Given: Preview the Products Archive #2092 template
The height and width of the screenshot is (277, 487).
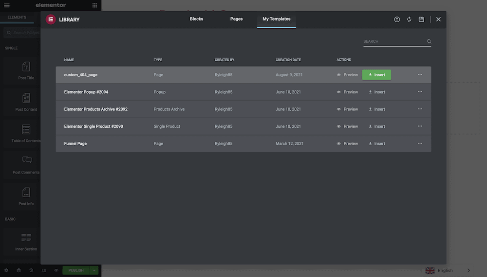Looking at the screenshot, I should point(347,109).
